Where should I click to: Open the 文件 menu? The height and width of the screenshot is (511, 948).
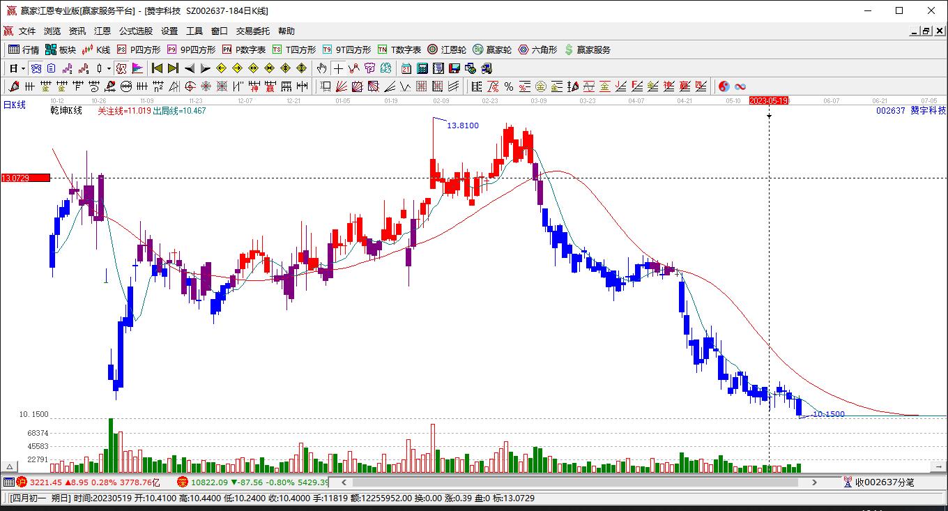click(27, 31)
